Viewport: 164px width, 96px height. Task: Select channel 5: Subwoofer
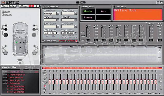pyautogui.click(x=20, y=83)
